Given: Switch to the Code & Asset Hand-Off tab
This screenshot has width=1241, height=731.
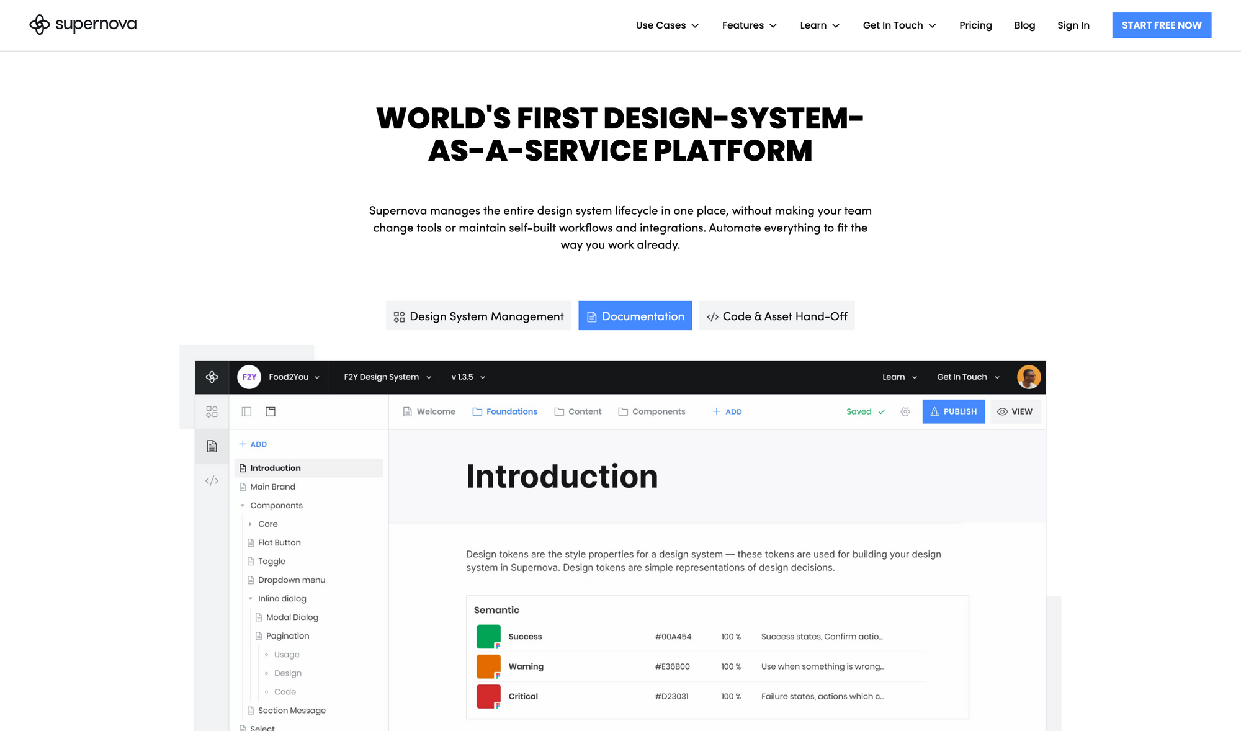Looking at the screenshot, I should 777,316.
